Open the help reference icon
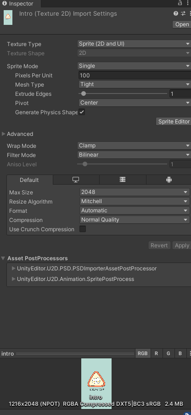This screenshot has height=415, width=191. 176,13
